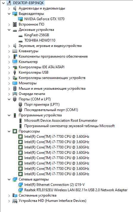Image resolution: width=133 pixels, height=212 pixels.
Task: Collapse the DESKTOP-E8P5NQK root node
Action: [x=3, y=3]
